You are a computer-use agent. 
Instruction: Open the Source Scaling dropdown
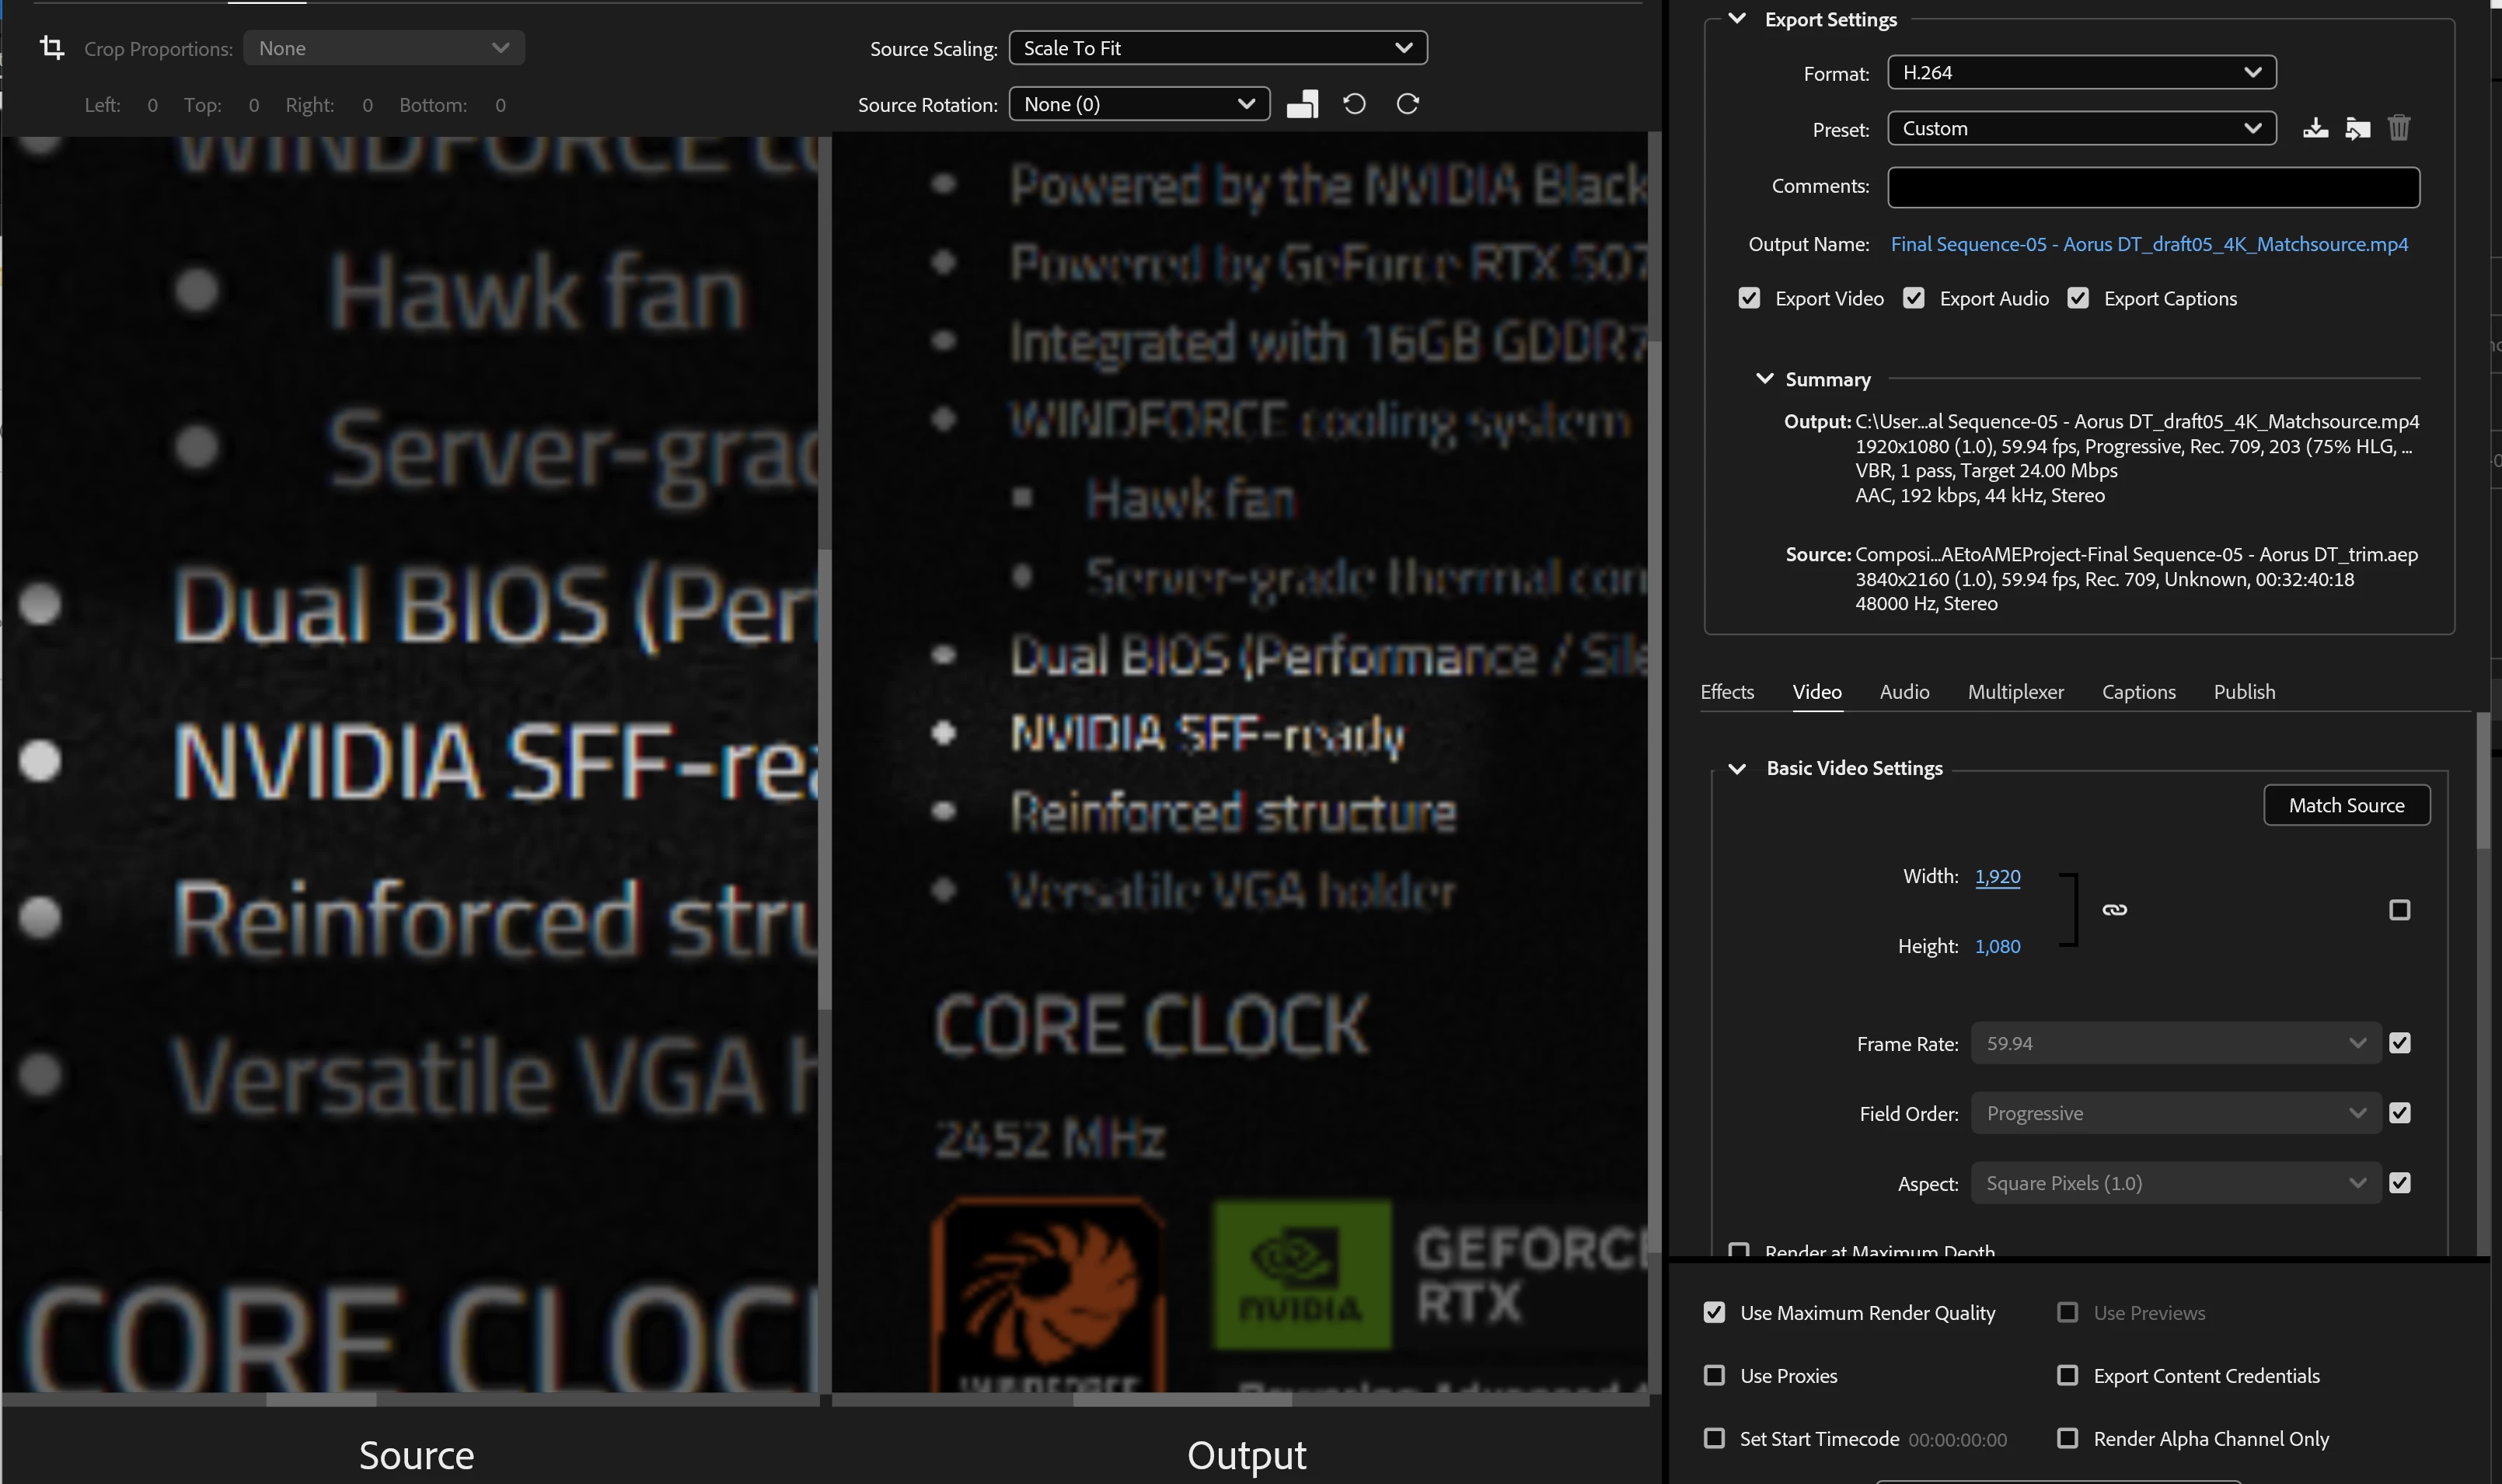(x=1217, y=48)
